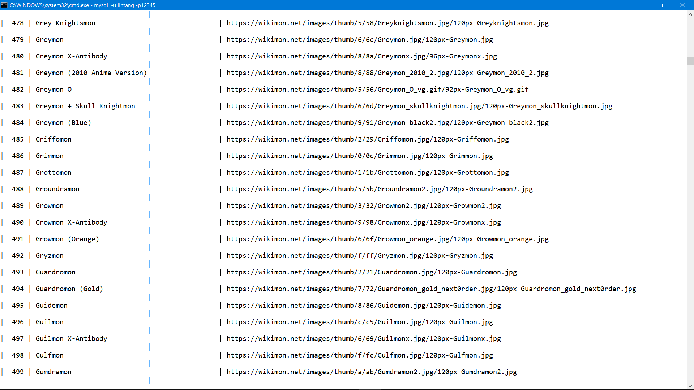
Task: Click the name Groundramon in the table
Action: 57,189
